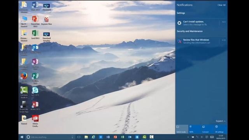
Task: Open the Excel 2013 desktop shortcut
Action: coord(35,35)
